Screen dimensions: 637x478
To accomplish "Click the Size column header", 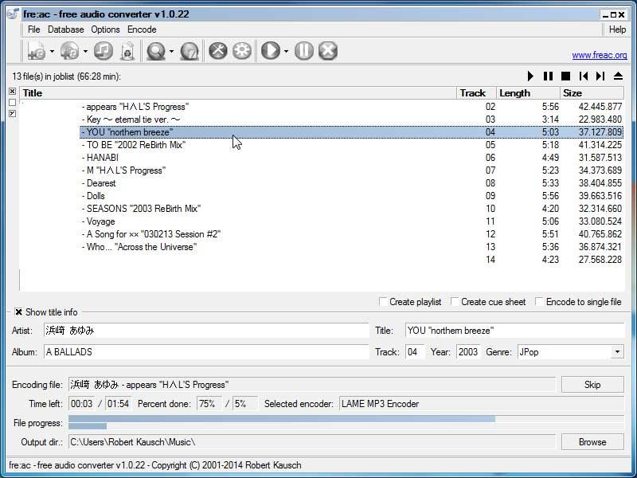I will 592,93.
